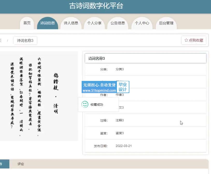The height and width of the screenshot is (174, 211).
Task: Open the 个人中心 tab
Action: pos(142,23)
